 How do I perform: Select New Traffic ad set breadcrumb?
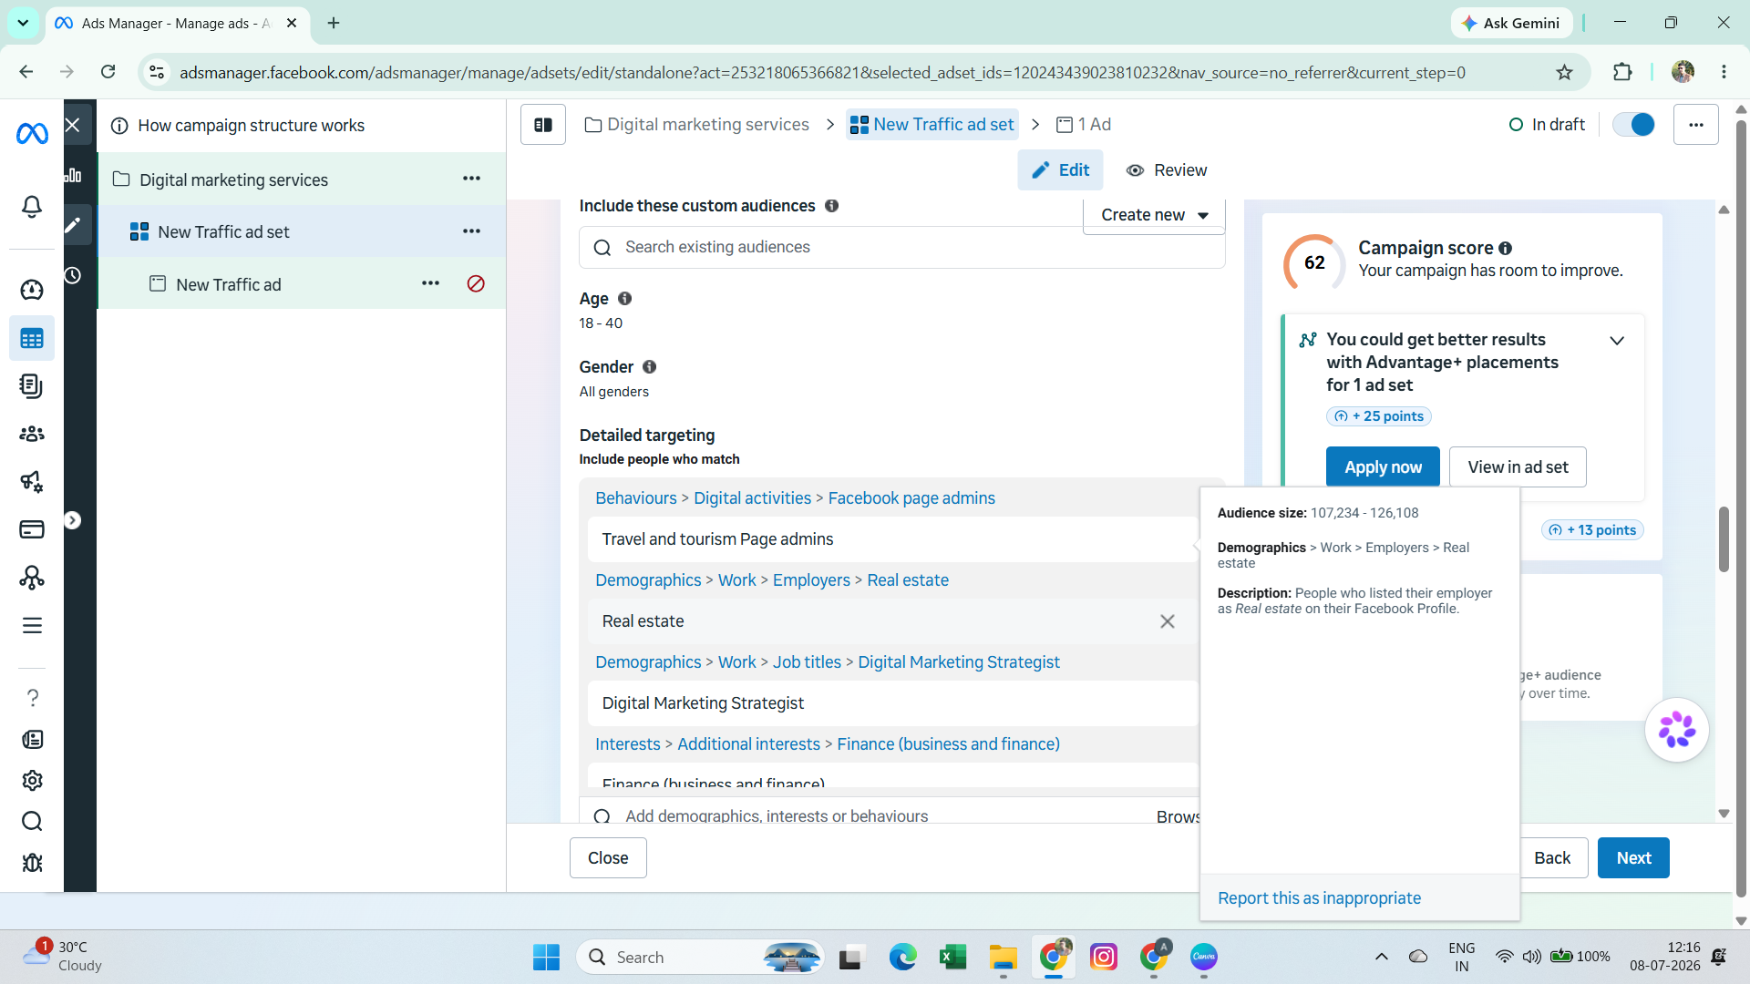click(932, 125)
